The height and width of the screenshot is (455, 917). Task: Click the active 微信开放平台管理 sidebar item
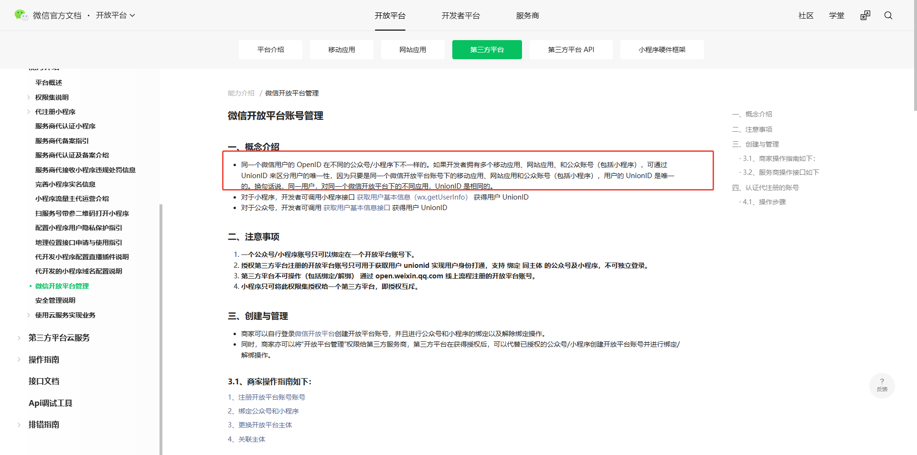[x=62, y=286]
